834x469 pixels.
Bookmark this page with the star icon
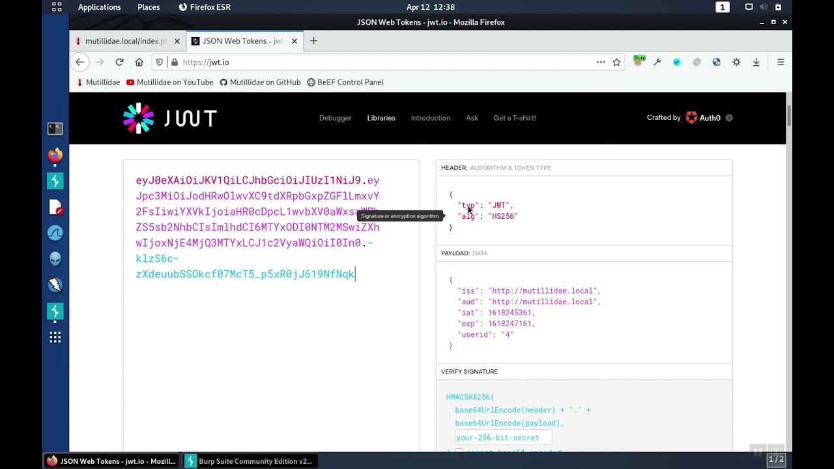[616, 62]
